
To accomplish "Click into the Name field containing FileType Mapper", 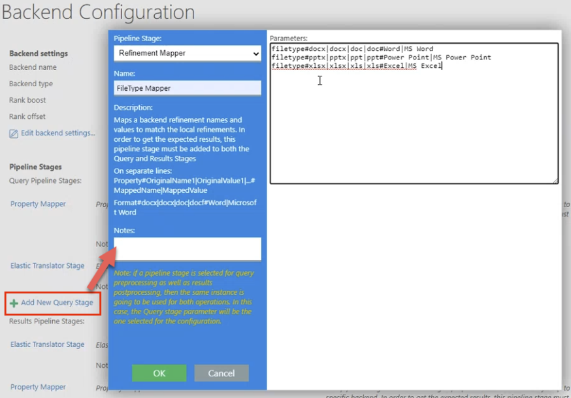I will click(188, 88).
